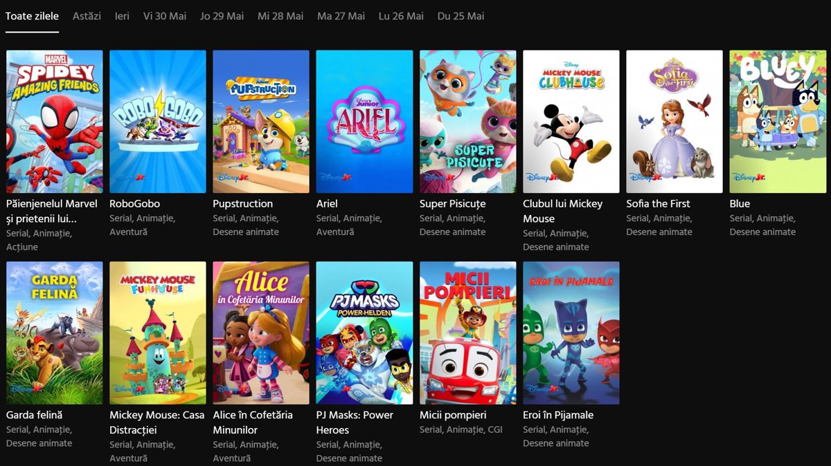
Task: Select the Ariel poster thumbnail
Action: click(x=364, y=122)
